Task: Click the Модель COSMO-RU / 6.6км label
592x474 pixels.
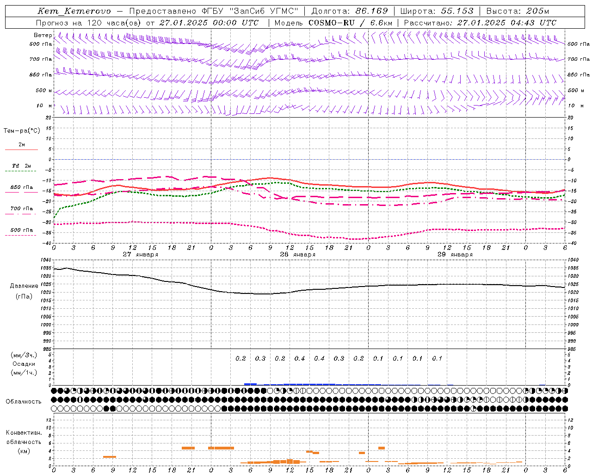Action: [333, 23]
